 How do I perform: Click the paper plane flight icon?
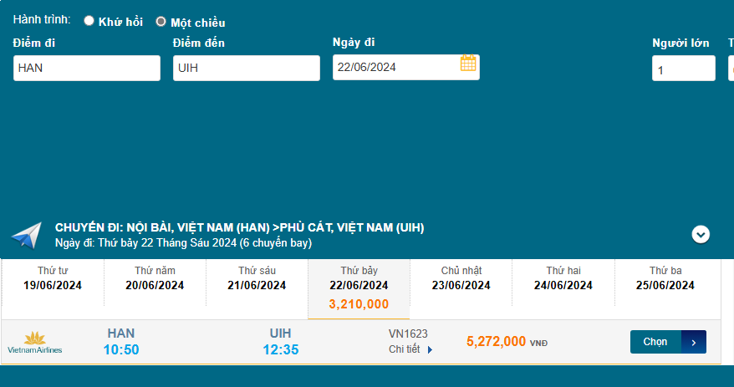[x=27, y=236]
